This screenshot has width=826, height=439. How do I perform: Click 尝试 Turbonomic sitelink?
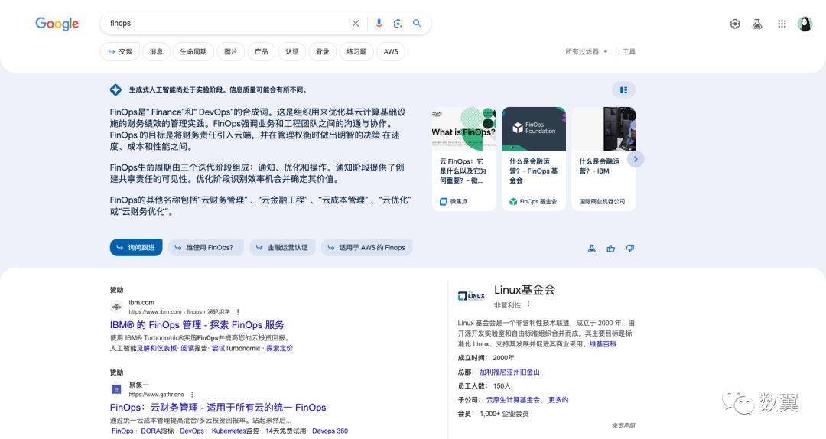[x=236, y=348]
